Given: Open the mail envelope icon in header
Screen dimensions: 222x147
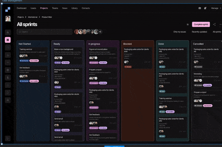Looking at the screenshot, I should [200, 8].
